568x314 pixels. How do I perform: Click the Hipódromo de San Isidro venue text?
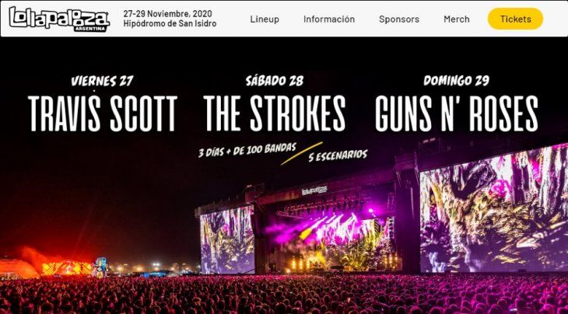point(170,23)
